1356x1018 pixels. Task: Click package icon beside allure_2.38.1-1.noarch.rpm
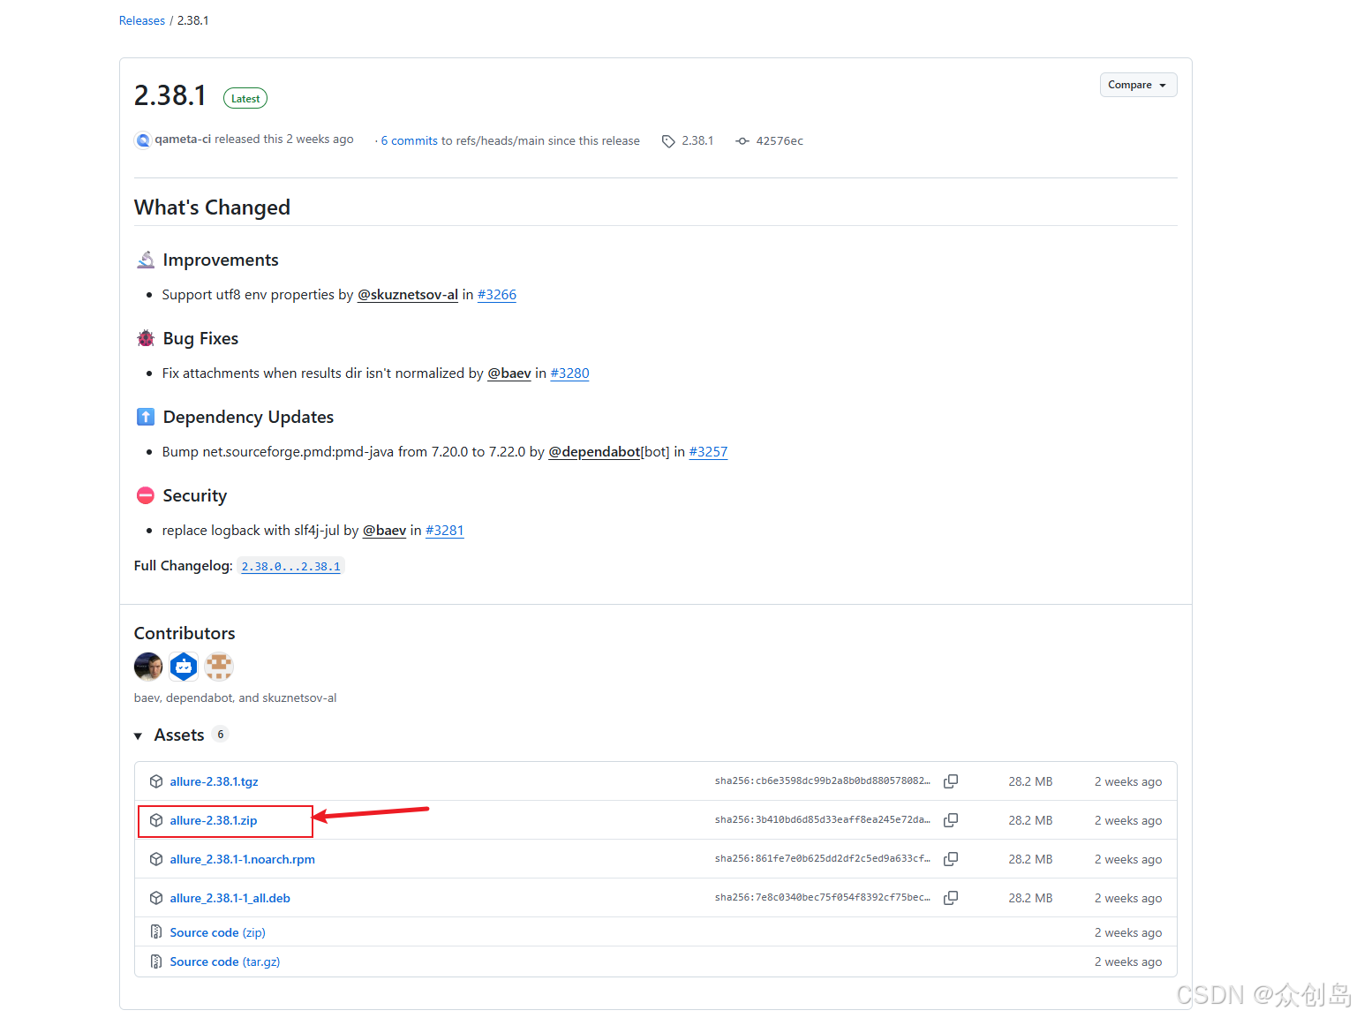tap(156, 859)
